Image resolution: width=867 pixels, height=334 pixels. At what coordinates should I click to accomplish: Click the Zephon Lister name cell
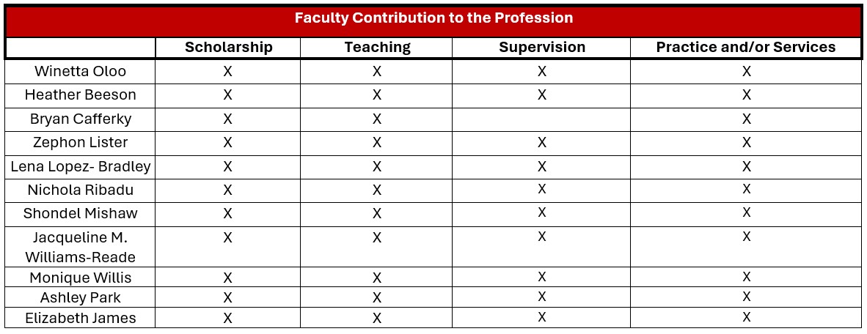[x=81, y=143]
